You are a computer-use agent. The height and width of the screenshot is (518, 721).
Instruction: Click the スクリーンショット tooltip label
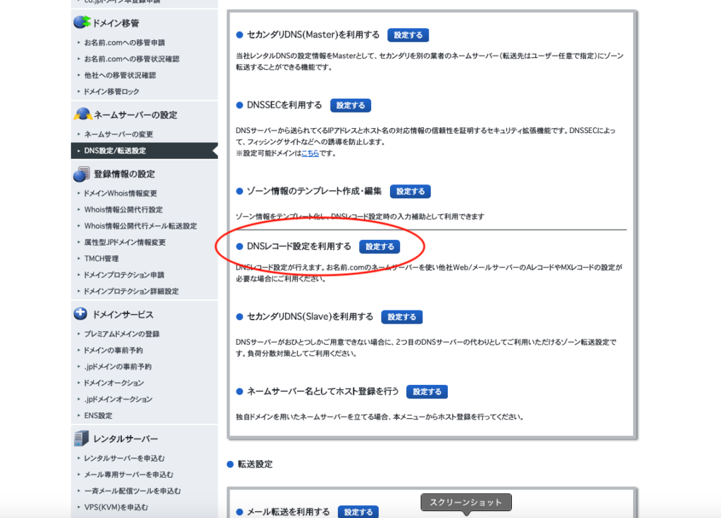click(466, 503)
